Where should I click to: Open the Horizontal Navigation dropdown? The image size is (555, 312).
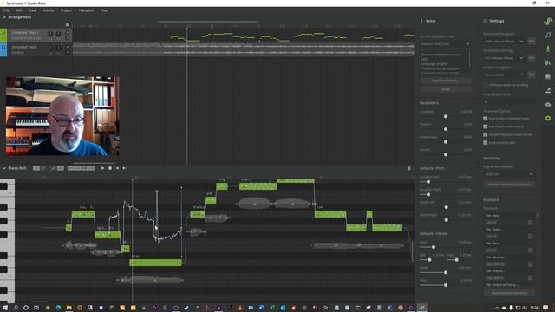[x=504, y=42]
